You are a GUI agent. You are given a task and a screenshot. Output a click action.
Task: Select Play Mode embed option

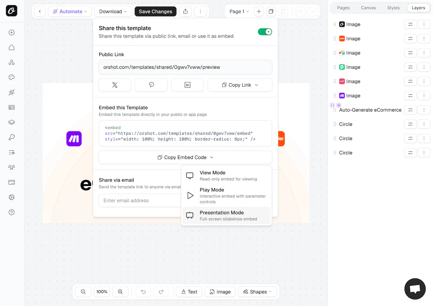click(227, 195)
